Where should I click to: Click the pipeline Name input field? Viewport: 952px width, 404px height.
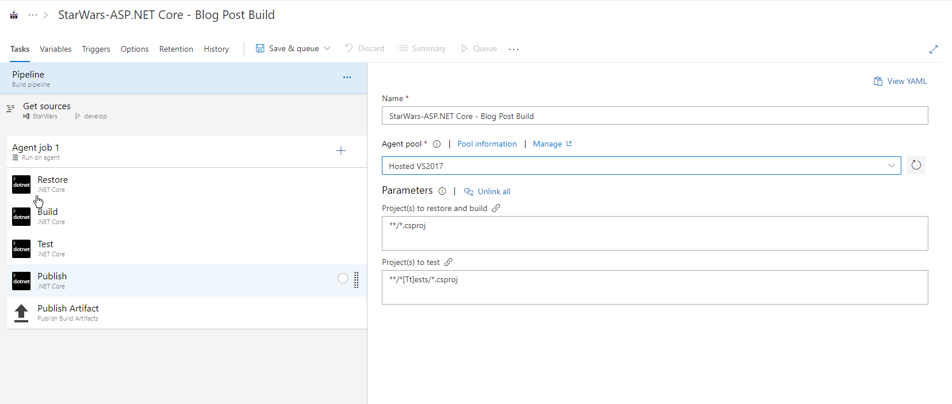(655, 116)
